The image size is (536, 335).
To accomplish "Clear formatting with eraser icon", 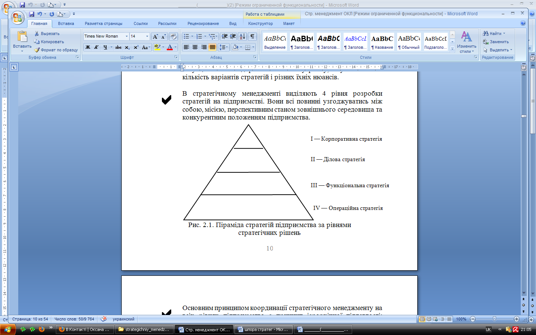I will coord(173,36).
